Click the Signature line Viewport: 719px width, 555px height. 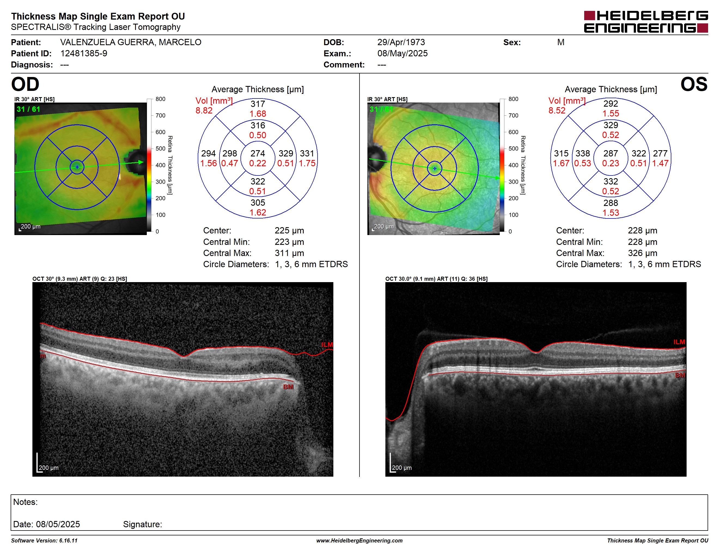coord(142,524)
